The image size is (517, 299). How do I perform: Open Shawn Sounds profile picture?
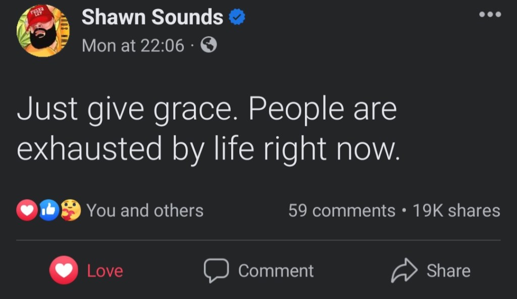pyautogui.click(x=43, y=31)
